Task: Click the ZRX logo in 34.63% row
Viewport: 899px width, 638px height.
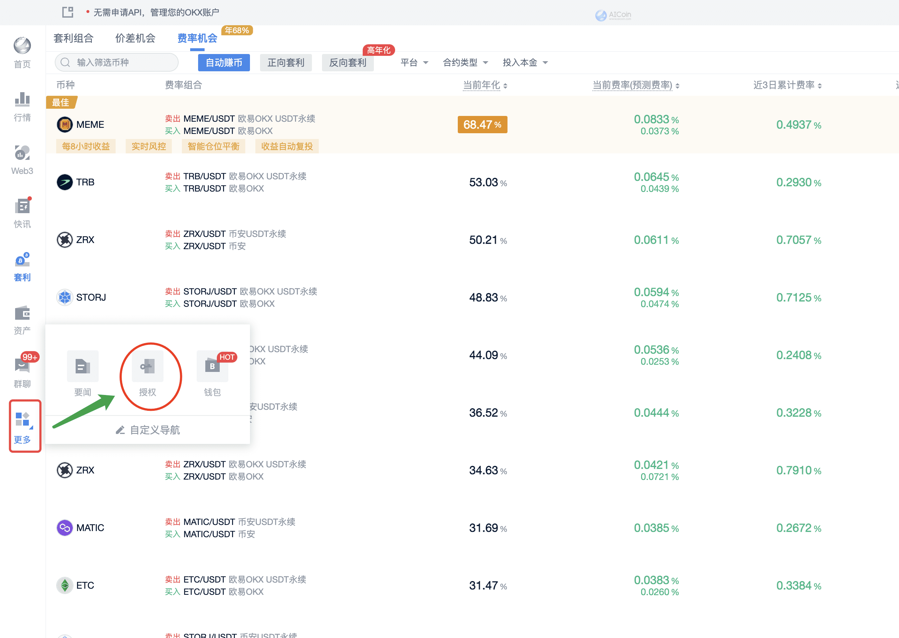Action: [65, 470]
